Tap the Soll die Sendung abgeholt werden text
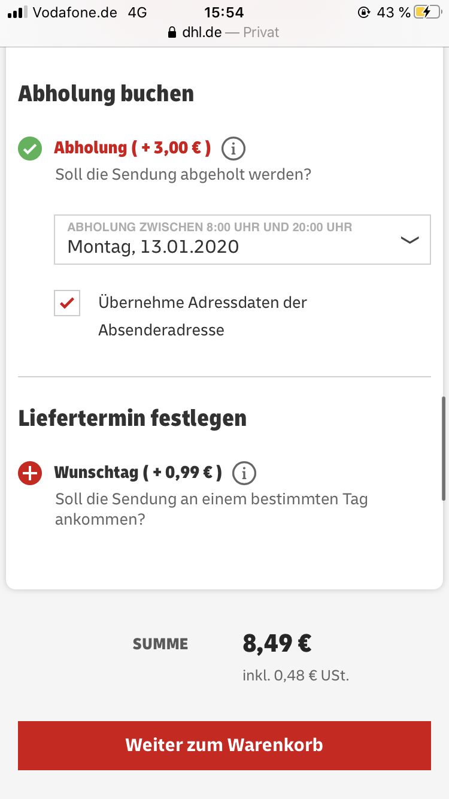The image size is (449, 799). click(x=183, y=175)
